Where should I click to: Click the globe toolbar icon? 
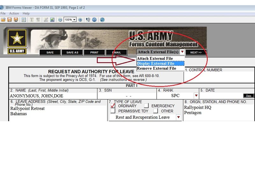point(102,20)
